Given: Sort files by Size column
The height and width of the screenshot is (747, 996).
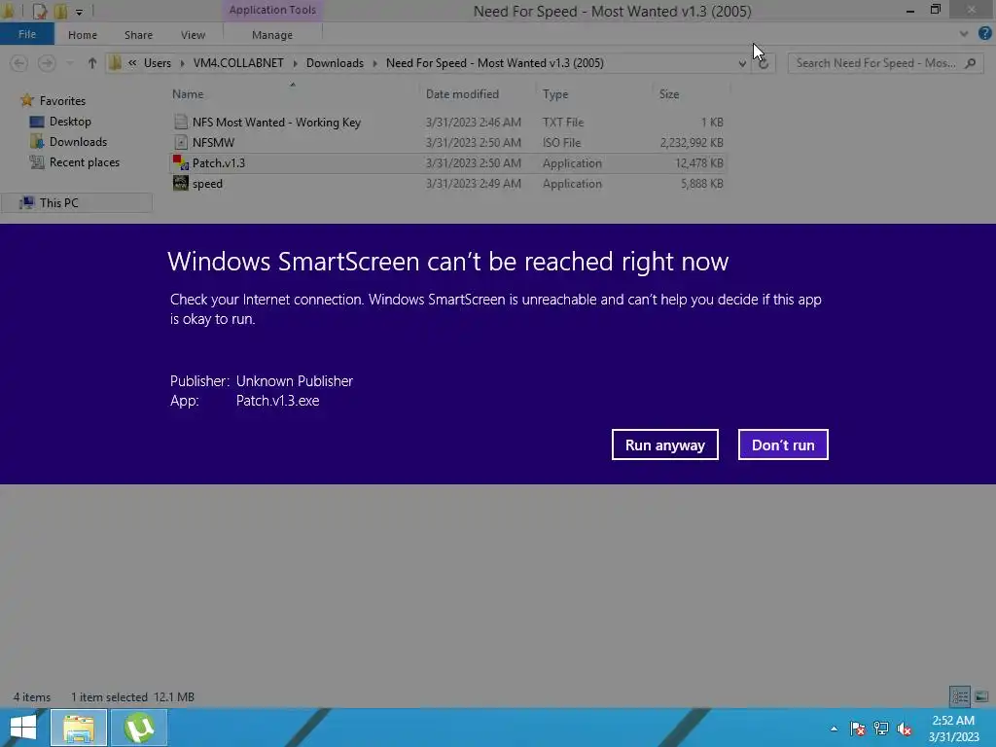Looking at the screenshot, I should click(669, 94).
